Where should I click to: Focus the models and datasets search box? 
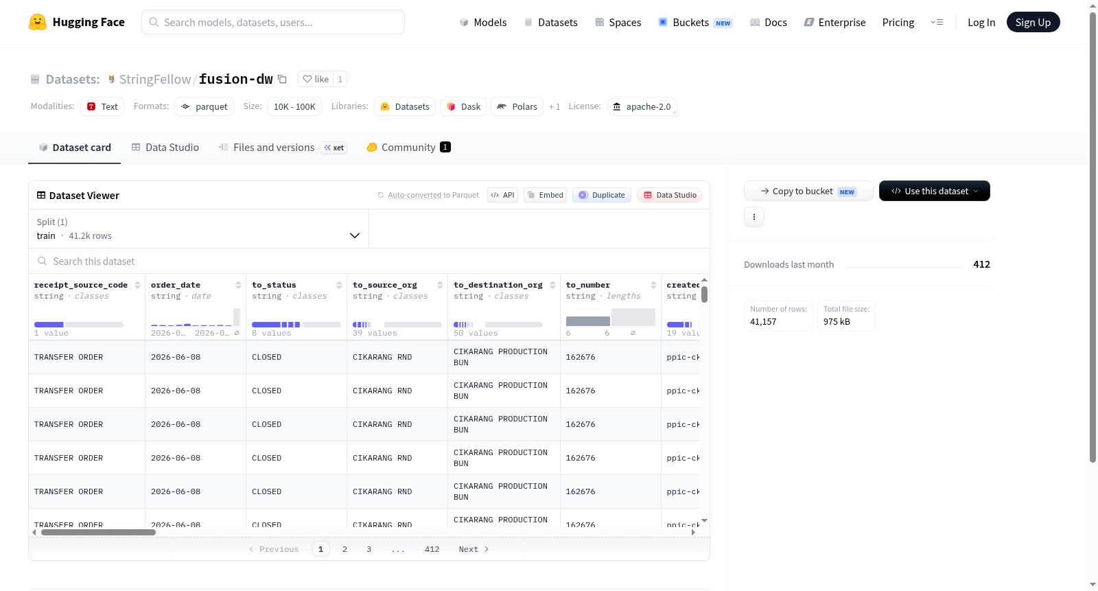pyautogui.click(x=273, y=22)
